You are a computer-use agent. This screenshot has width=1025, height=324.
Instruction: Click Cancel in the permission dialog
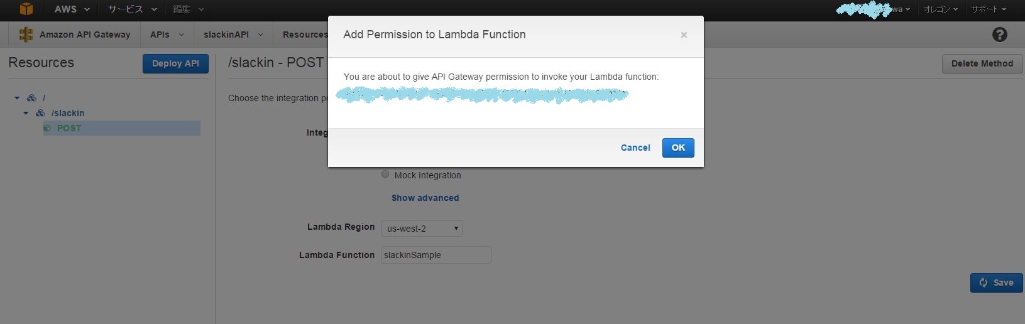tap(635, 148)
